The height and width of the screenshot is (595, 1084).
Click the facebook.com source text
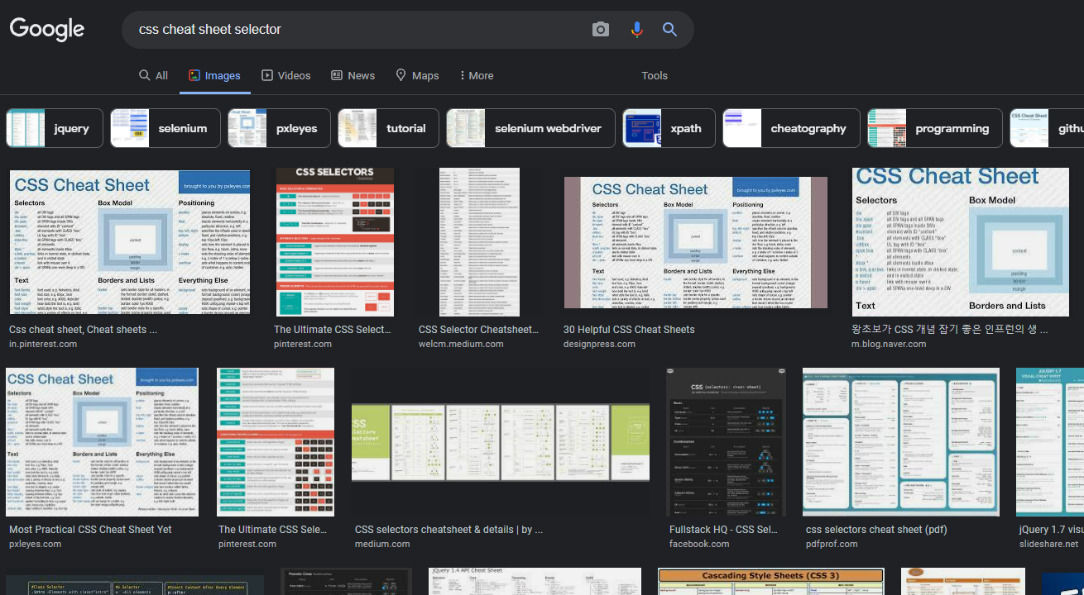click(x=699, y=544)
